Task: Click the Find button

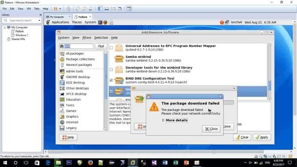Action: (101, 46)
